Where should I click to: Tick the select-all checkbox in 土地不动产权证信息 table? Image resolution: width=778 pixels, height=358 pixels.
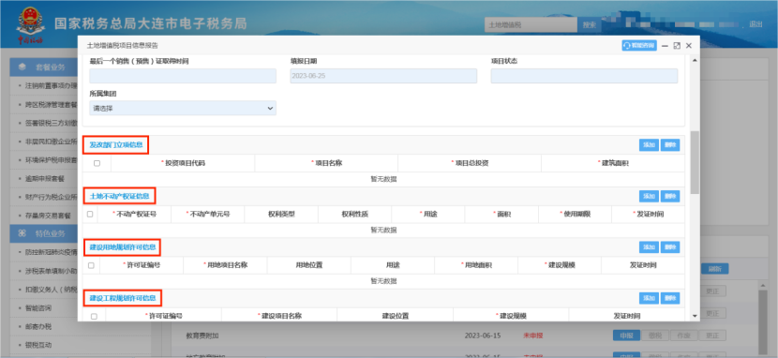[90, 215]
